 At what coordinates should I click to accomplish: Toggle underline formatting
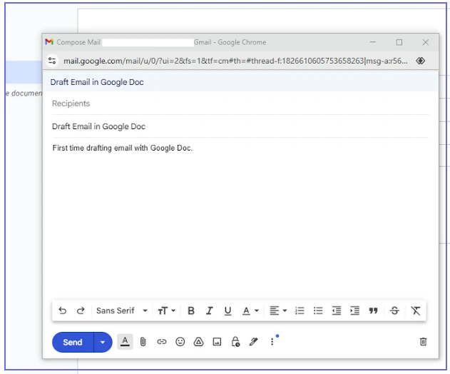[x=228, y=310]
